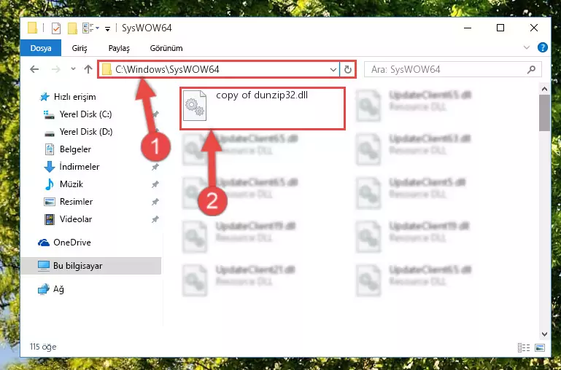The width and height of the screenshot is (561, 370).
Task: Expand the address bar history dropdown
Action: 333,70
